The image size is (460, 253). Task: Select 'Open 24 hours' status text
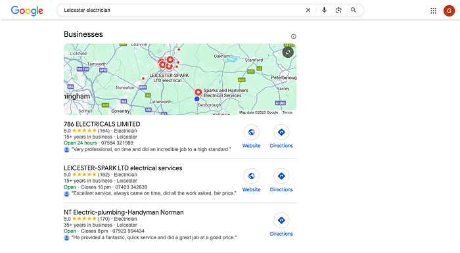coord(80,143)
